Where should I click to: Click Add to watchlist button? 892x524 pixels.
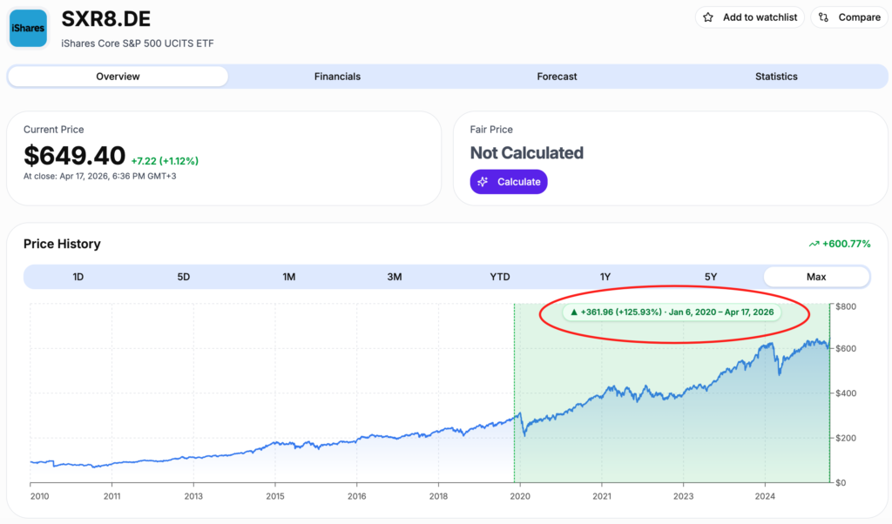tap(750, 17)
